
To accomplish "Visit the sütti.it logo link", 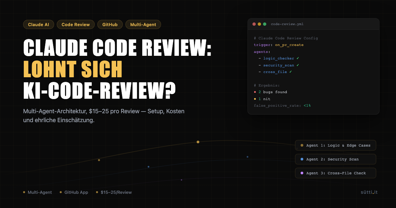I will point(369,192).
